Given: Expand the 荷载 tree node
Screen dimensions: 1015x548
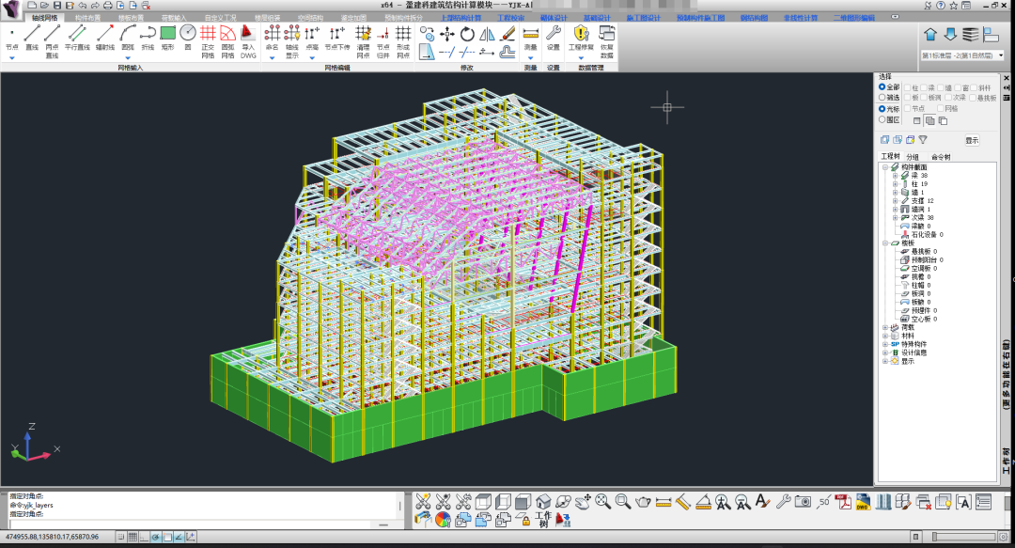Looking at the screenshot, I should (885, 328).
